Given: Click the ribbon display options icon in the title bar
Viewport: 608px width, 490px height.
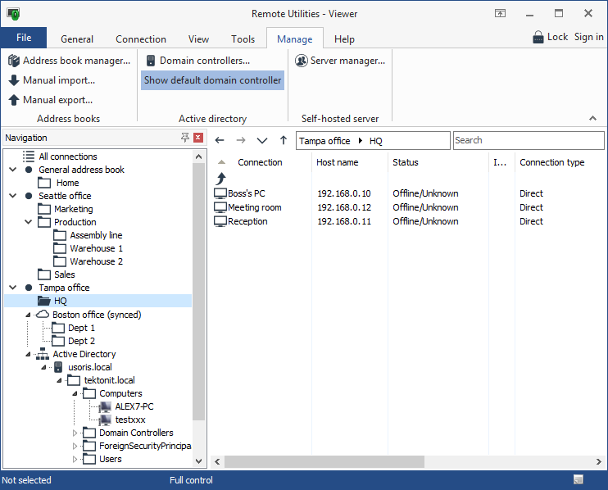Looking at the screenshot, I should coord(500,14).
